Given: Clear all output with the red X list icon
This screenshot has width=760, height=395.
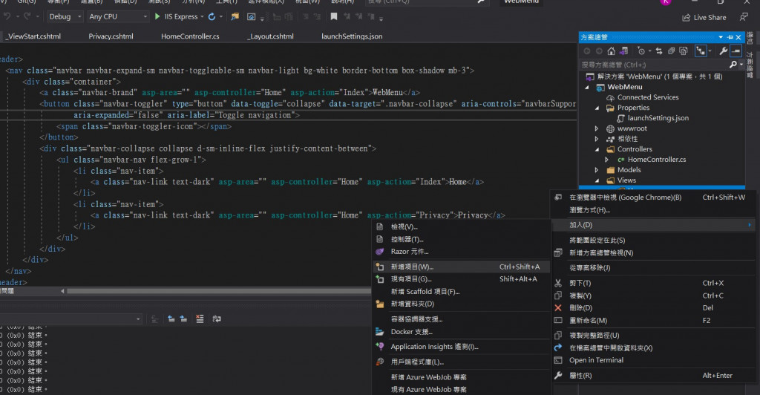Looking at the screenshot, I should [x=200, y=319].
